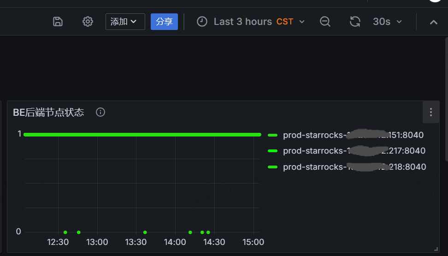Open dashboard settings gear icon
The image size is (448, 256).
[88, 22]
